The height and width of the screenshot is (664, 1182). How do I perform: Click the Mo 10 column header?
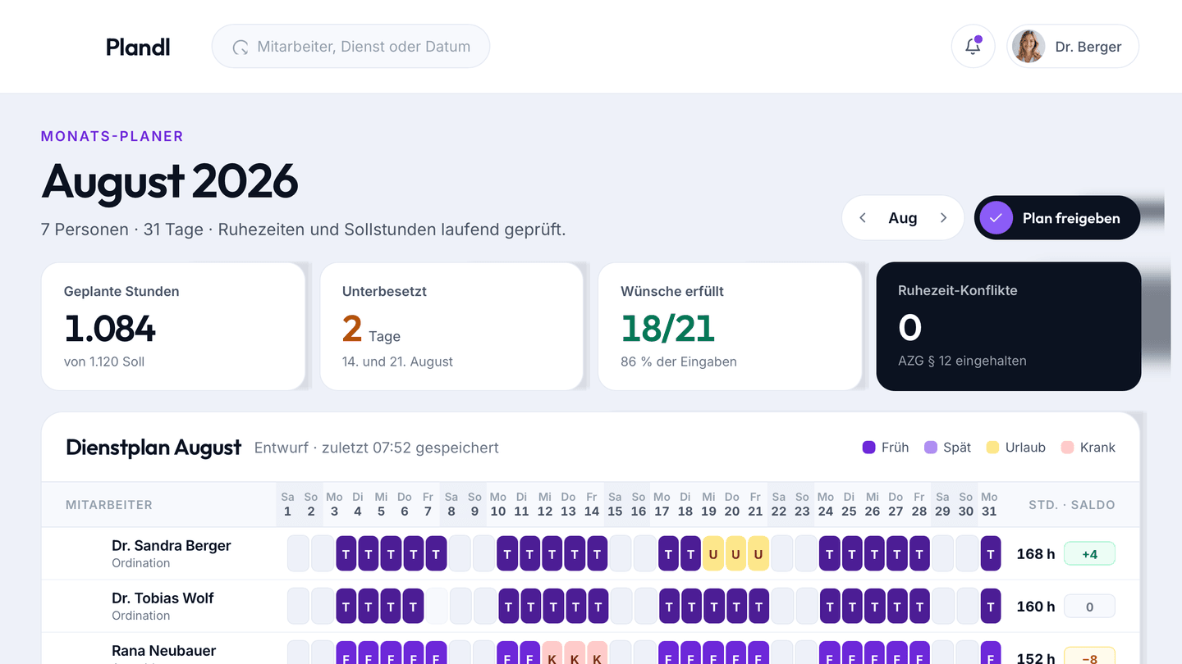498,504
